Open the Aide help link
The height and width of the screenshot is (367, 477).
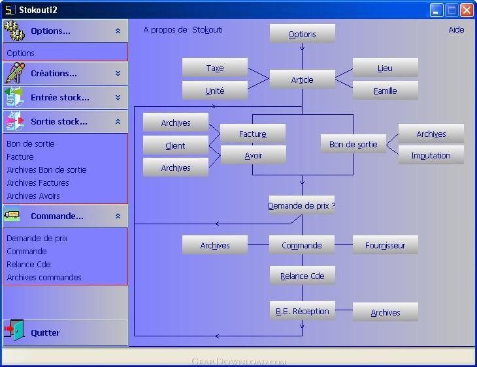click(456, 30)
